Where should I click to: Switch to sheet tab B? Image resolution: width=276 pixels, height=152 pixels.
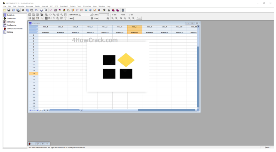(x=44, y=110)
